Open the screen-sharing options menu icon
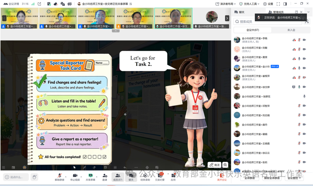Image resolution: width=313 pixels, height=186 pixels. (x=131, y=4)
